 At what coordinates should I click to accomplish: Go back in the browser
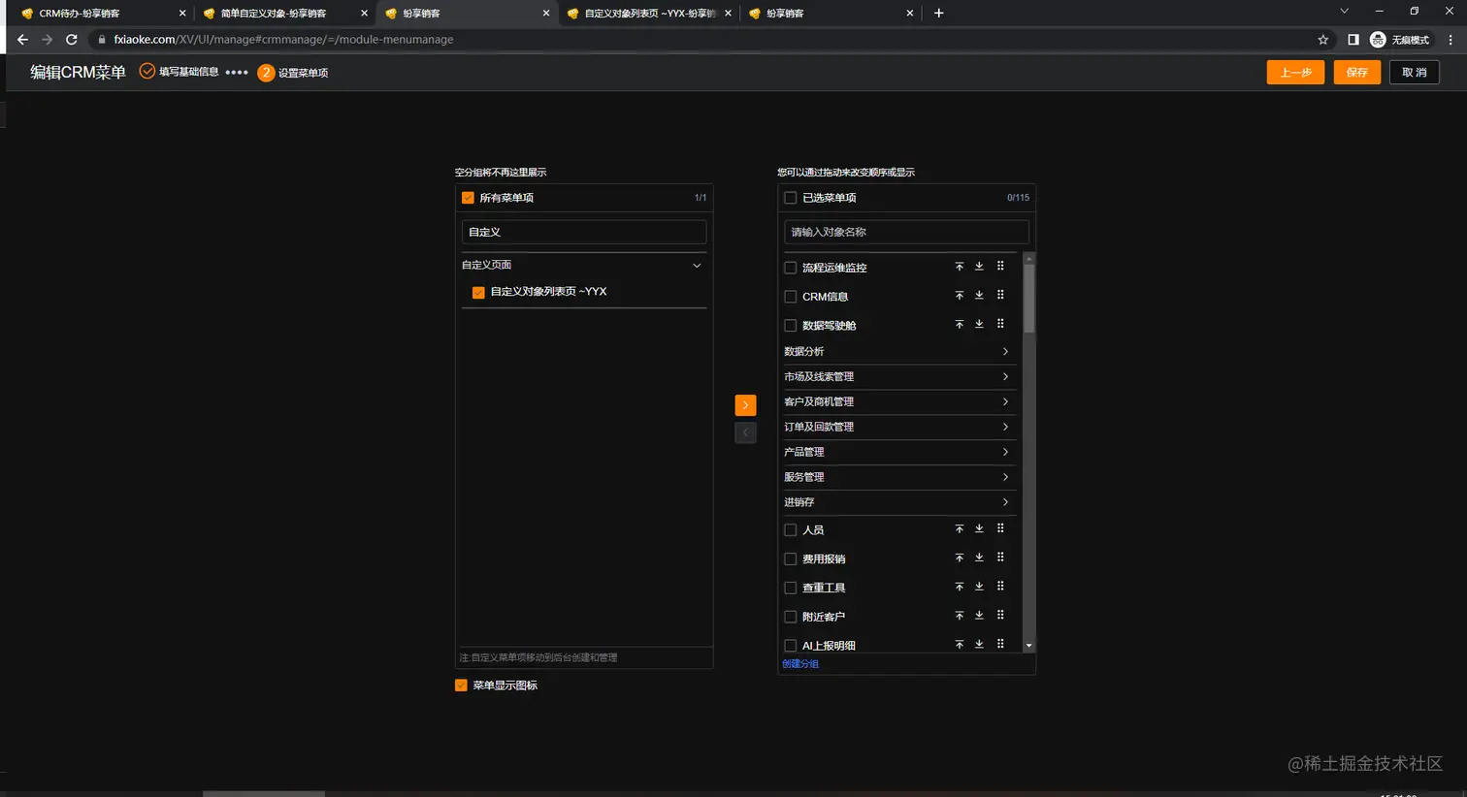tap(22, 40)
